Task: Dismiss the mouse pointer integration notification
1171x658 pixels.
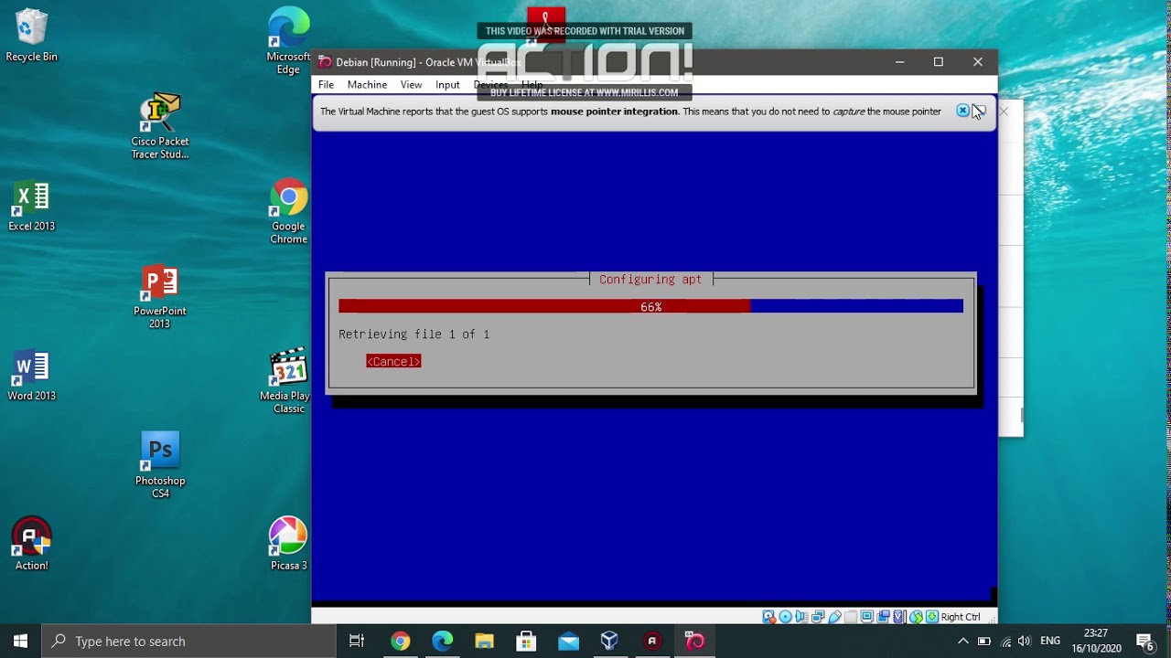Action: pos(962,111)
